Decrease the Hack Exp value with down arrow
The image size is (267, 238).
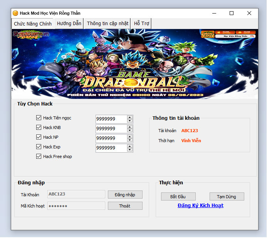[130, 150]
